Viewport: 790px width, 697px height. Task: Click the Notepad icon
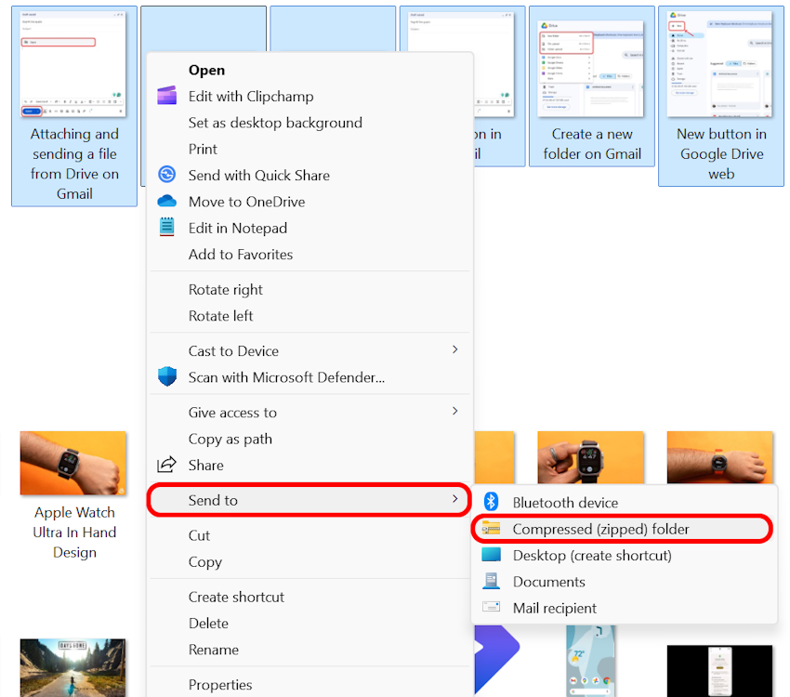coord(166,227)
